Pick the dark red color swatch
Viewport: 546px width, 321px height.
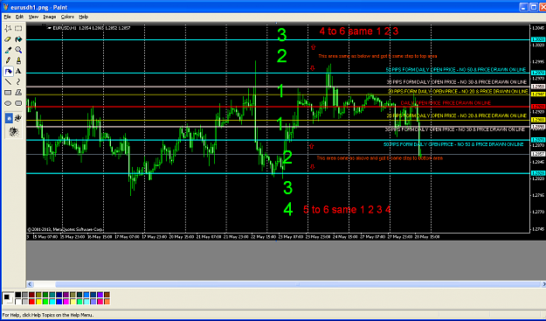[31, 295]
